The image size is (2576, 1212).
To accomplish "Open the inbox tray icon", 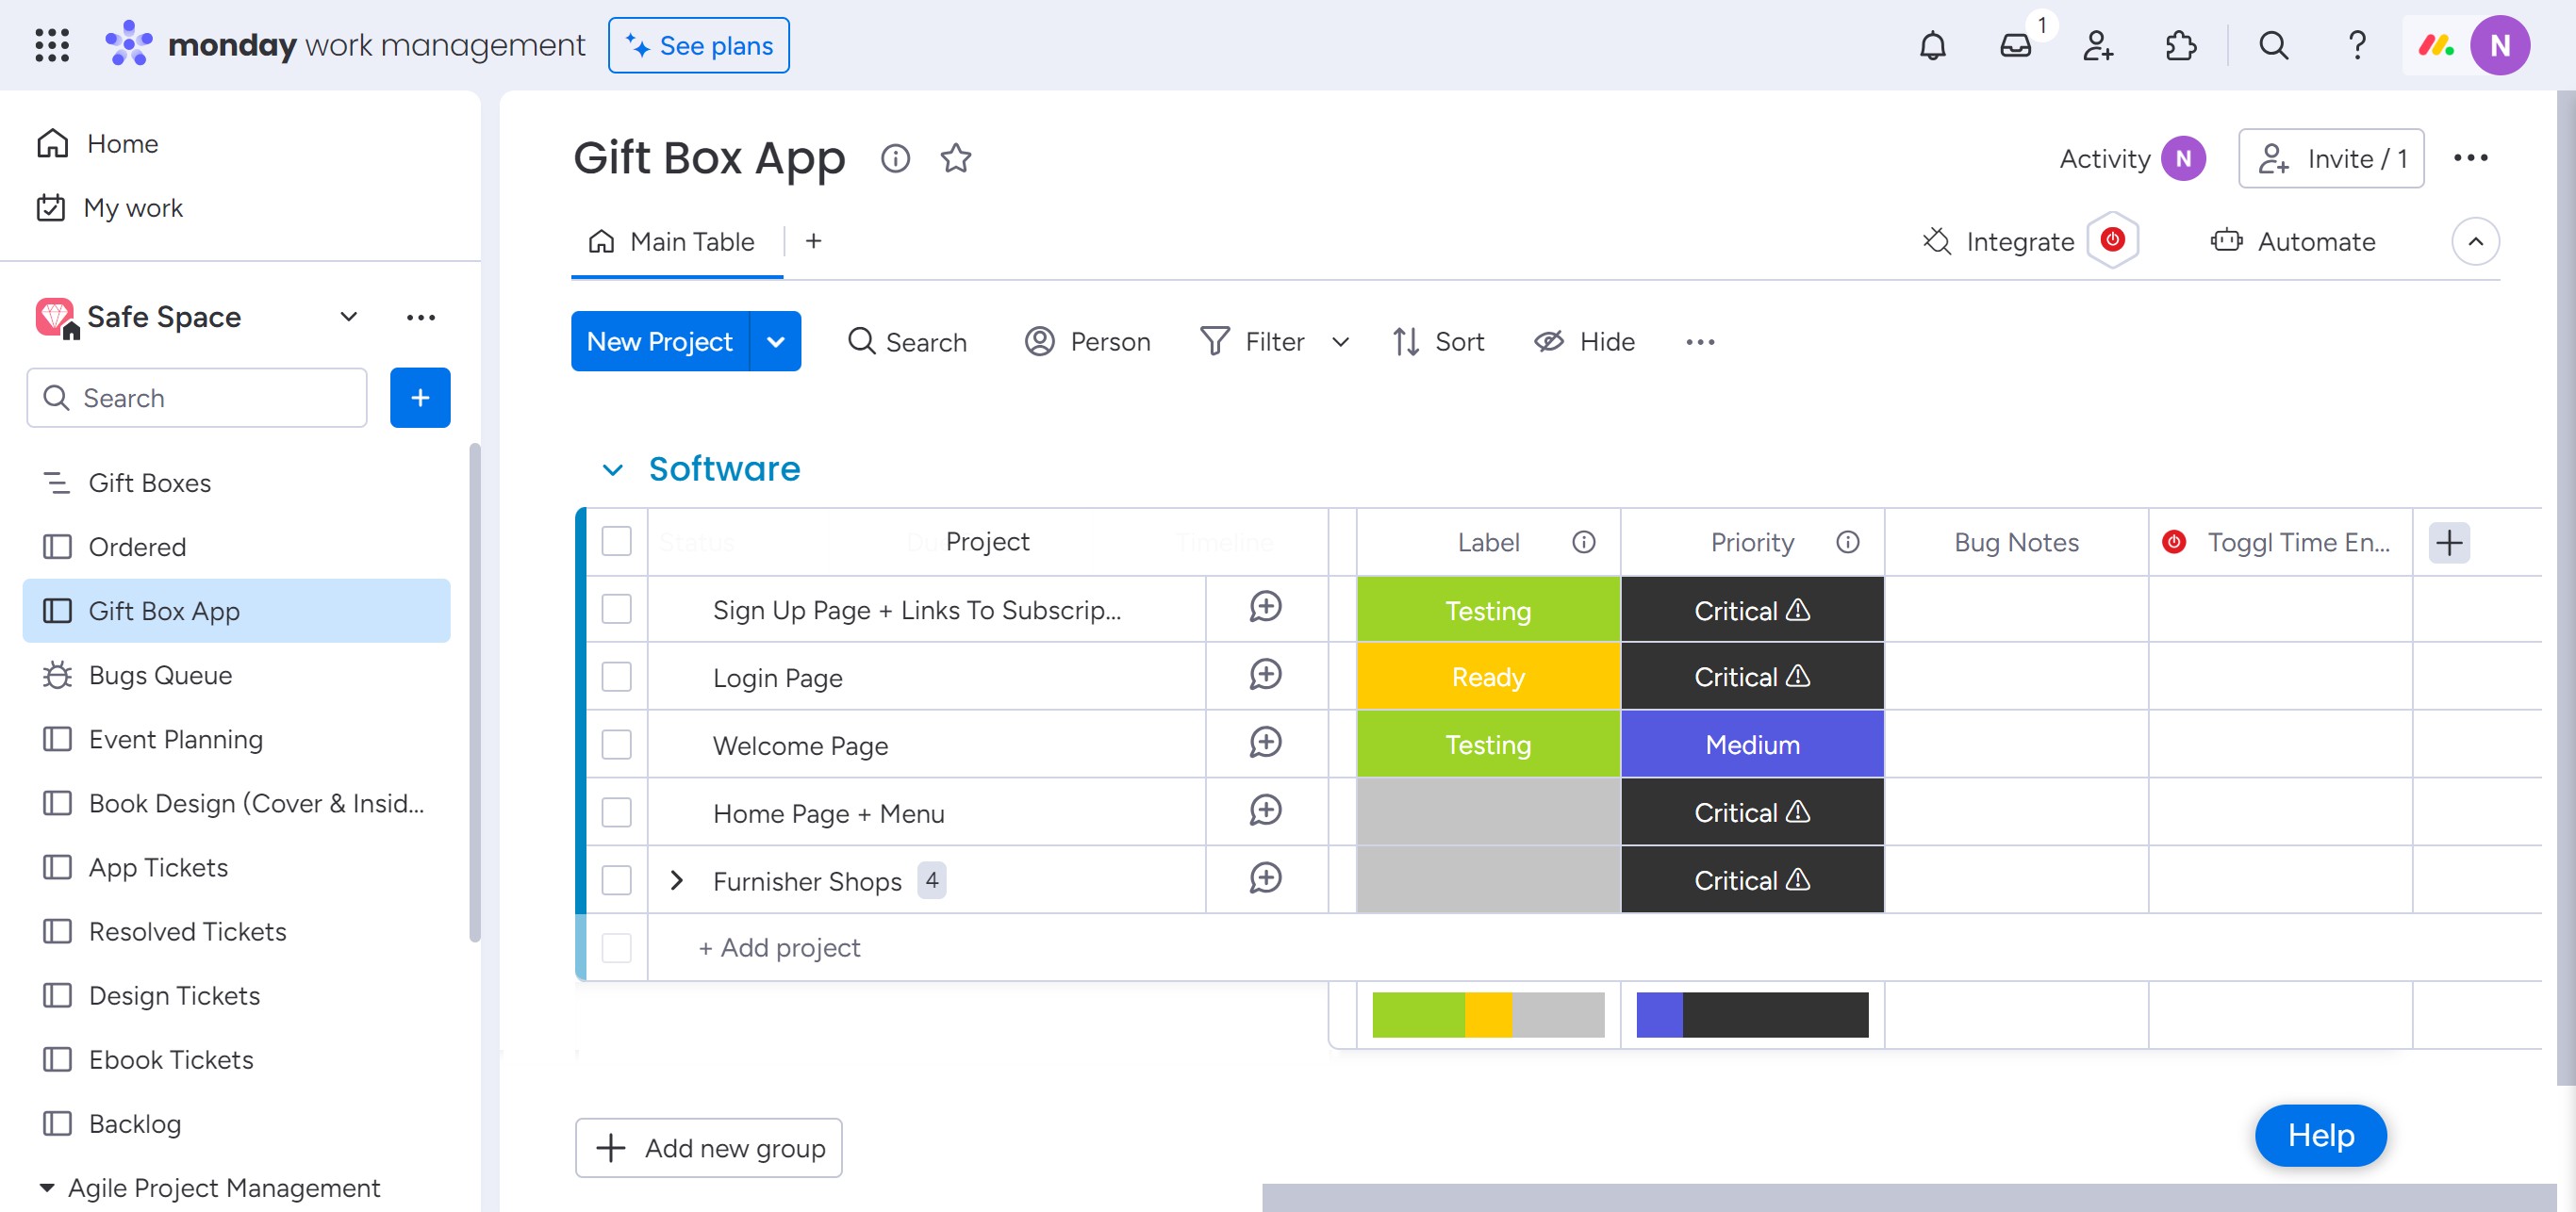I will point(2015,46).
